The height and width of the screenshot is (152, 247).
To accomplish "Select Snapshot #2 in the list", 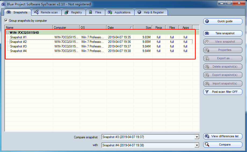I will click(x=18, y=42).
